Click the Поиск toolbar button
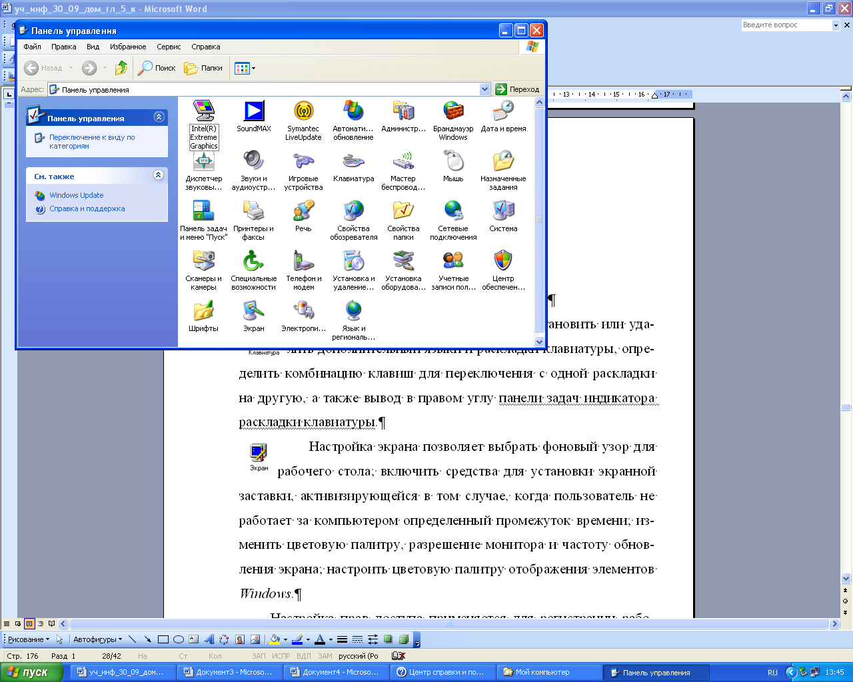The height and width of the screenshot is (682, 853). click(157, 68)
